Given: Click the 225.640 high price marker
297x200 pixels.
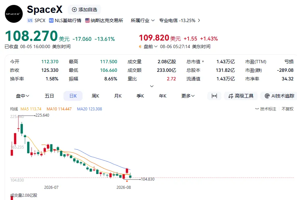Looking at the screenshot, I should [42, 115].
